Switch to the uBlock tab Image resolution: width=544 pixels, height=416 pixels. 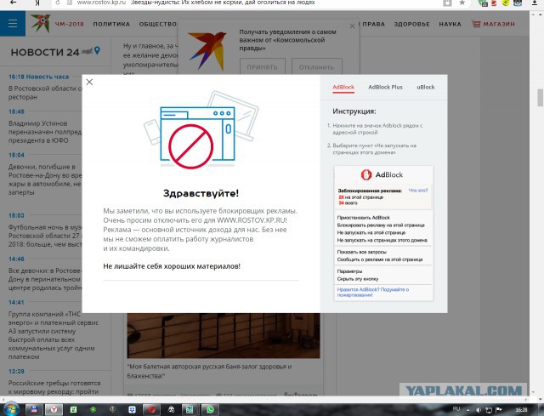[425, 87]
